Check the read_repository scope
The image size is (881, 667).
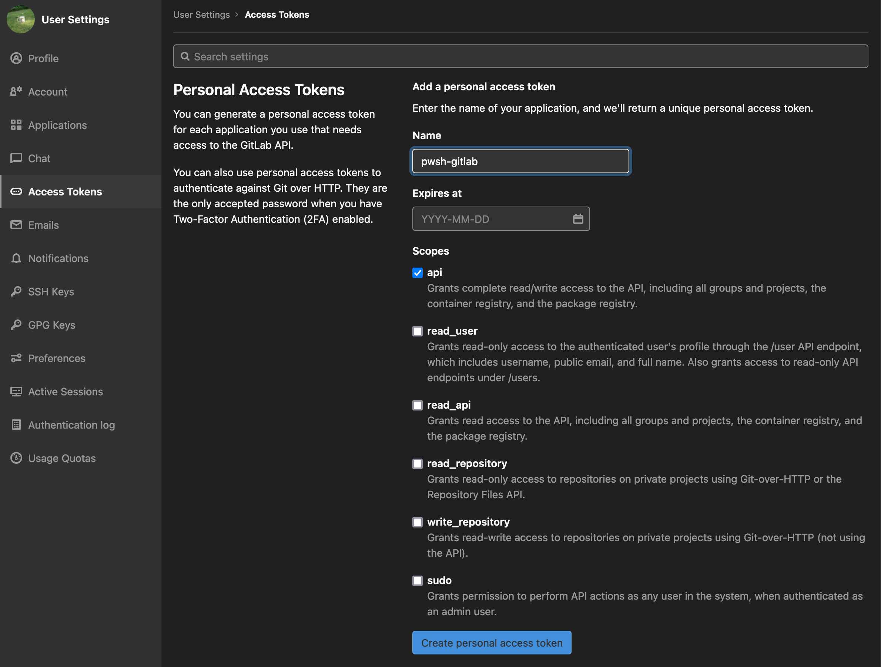(417, 463)
